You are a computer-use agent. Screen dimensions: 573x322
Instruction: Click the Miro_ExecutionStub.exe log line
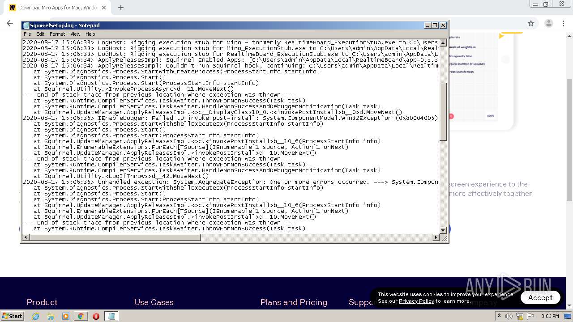[231, 48]
